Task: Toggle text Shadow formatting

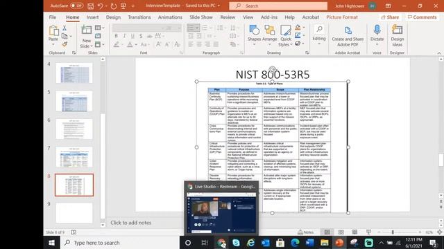Action: coord(141,36)
